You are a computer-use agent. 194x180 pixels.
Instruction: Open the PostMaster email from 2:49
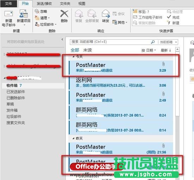(x=121, y=97)
